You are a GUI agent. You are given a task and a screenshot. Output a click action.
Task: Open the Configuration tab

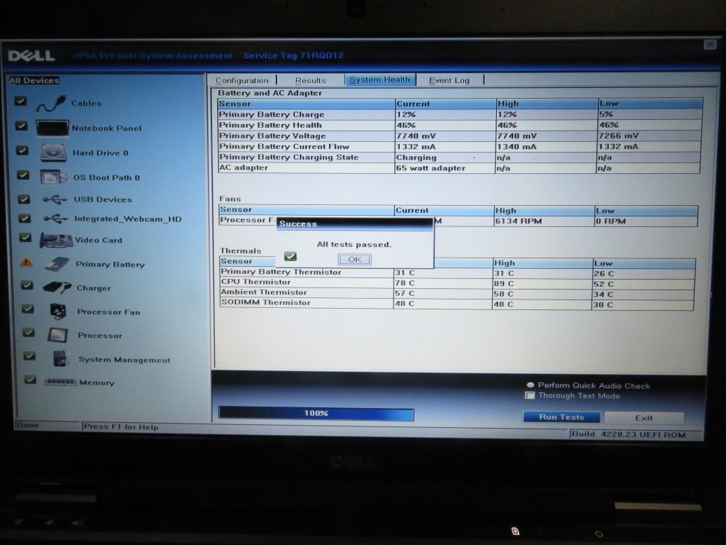tap(242, 80)
